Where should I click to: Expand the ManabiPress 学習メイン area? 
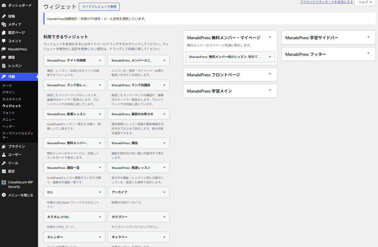270,90
